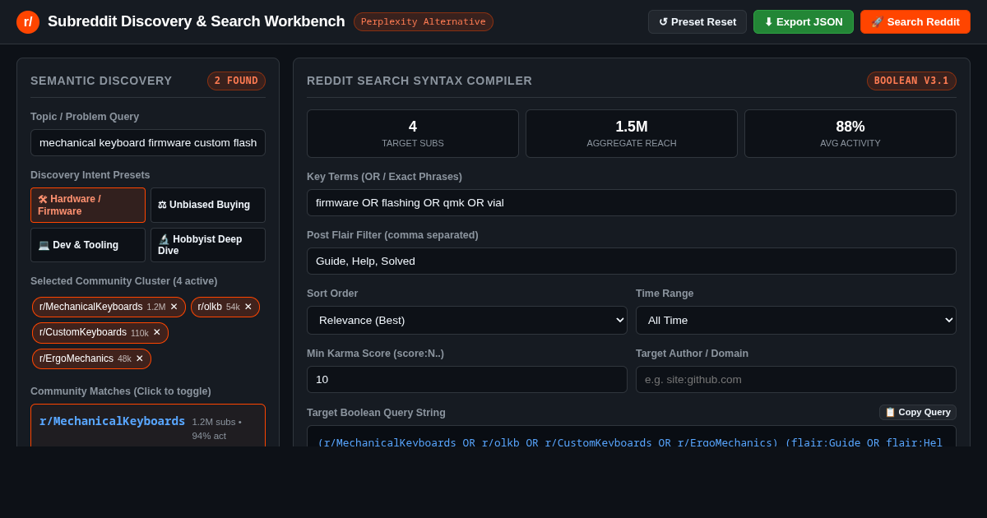Remove r/CustomKeyboards chip with its X
The width and height of the screenshot is (987, 518).
[x=157, y=332]
